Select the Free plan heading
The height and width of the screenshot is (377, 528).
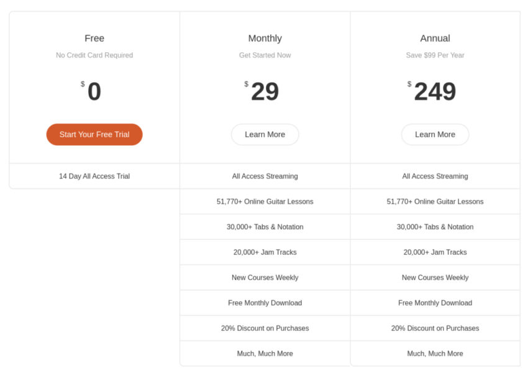94,39
